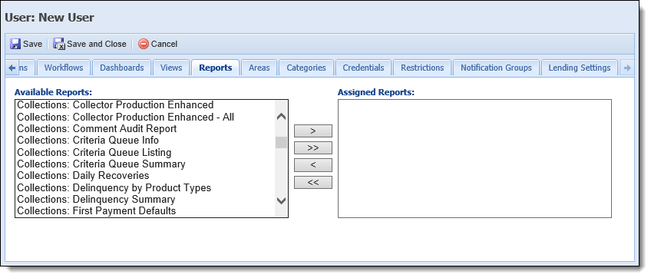Click the red Cancel icon
Image resolution: width=651 pixels, height=278 pixels.
pyautogui.click(x=144, y=44)
